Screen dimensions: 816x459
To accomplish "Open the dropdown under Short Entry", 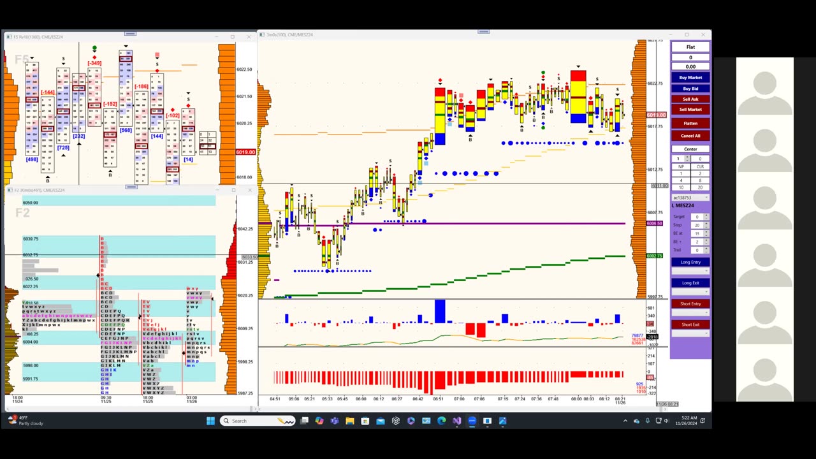I will click(690, 312).
